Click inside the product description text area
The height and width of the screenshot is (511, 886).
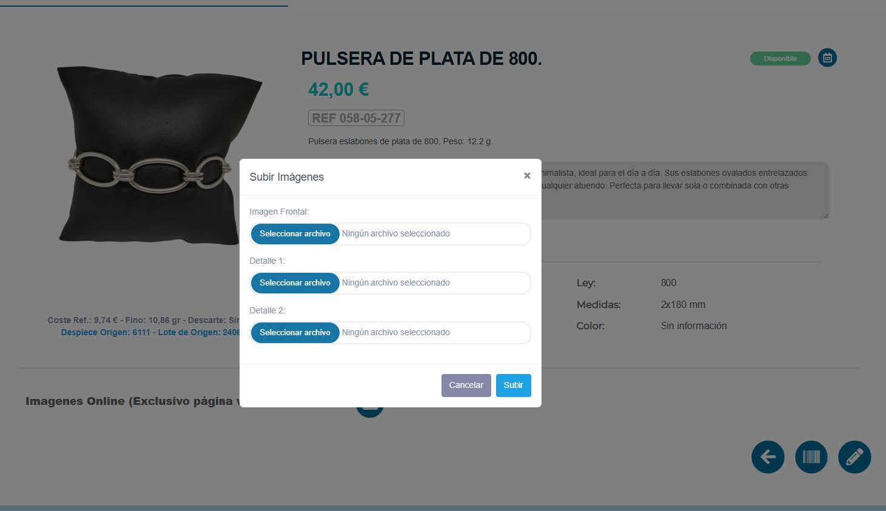pos(685,190)
